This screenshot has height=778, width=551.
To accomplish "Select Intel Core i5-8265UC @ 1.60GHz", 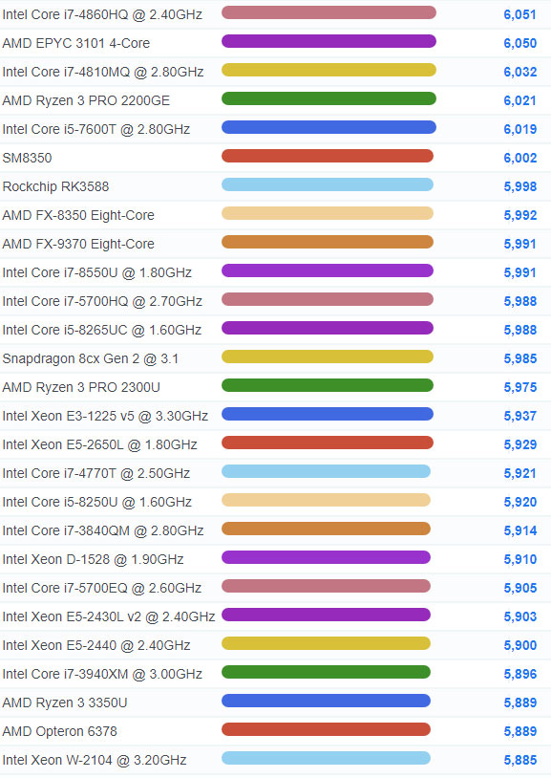I will 102,330.
